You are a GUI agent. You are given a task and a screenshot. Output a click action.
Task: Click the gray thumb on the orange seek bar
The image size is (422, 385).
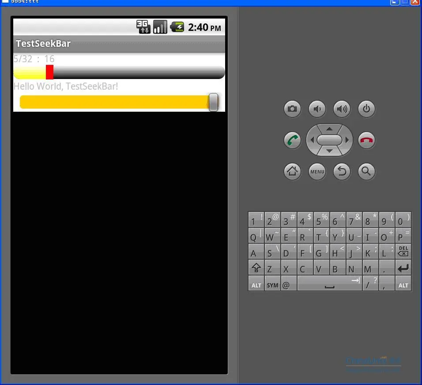pos(213,102)
